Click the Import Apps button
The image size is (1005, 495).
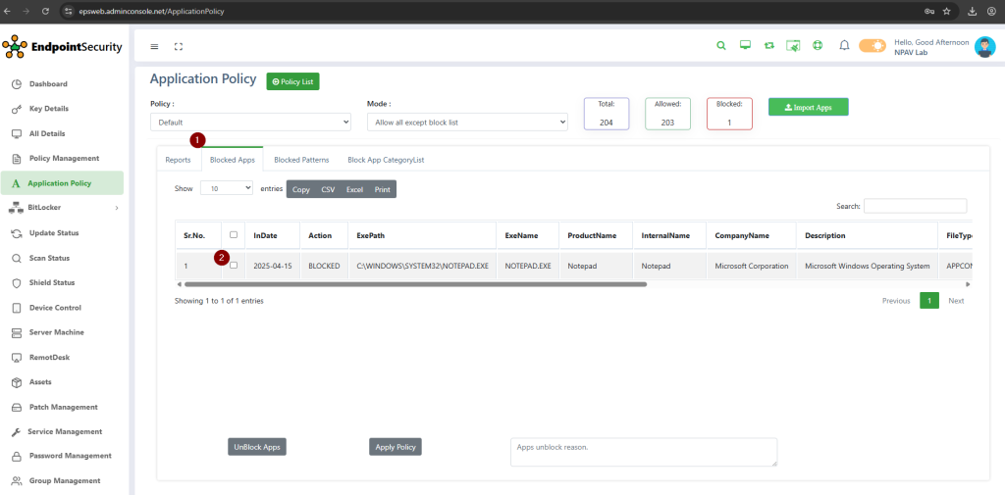point(808,107)
